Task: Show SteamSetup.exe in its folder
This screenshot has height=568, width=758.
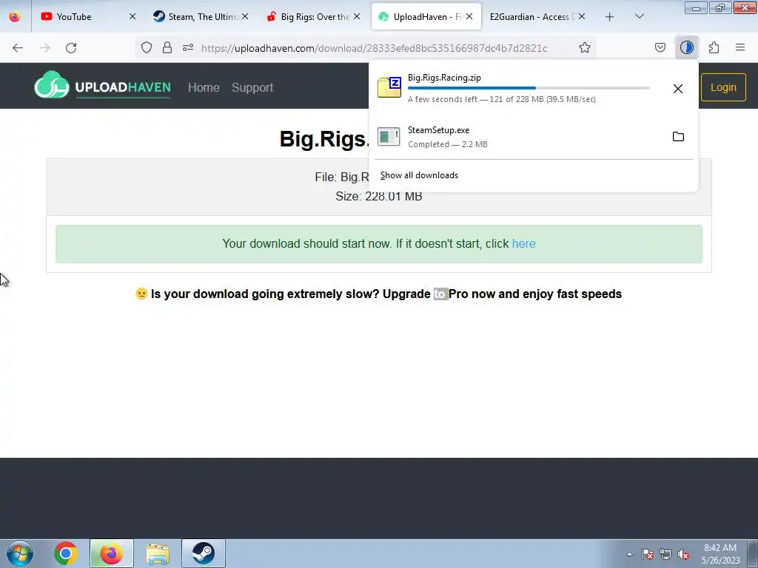Action: pos(678,137)
